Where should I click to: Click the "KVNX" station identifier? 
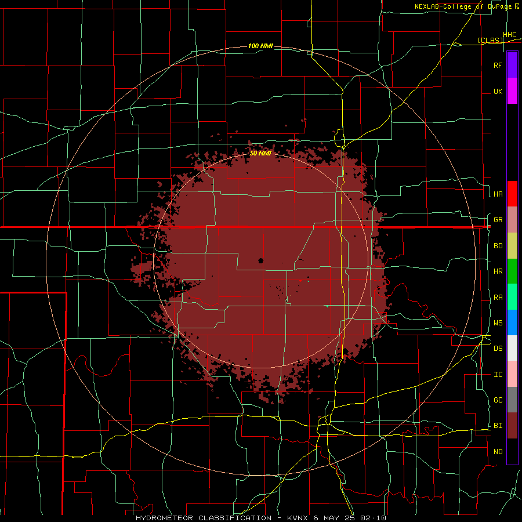point(298,518)
